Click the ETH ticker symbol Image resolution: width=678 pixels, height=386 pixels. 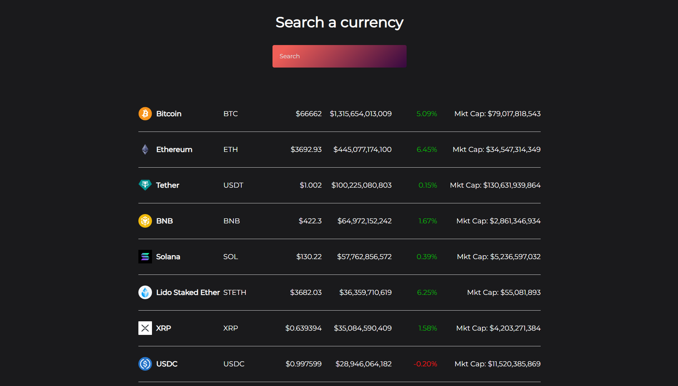tap(231, 149)
